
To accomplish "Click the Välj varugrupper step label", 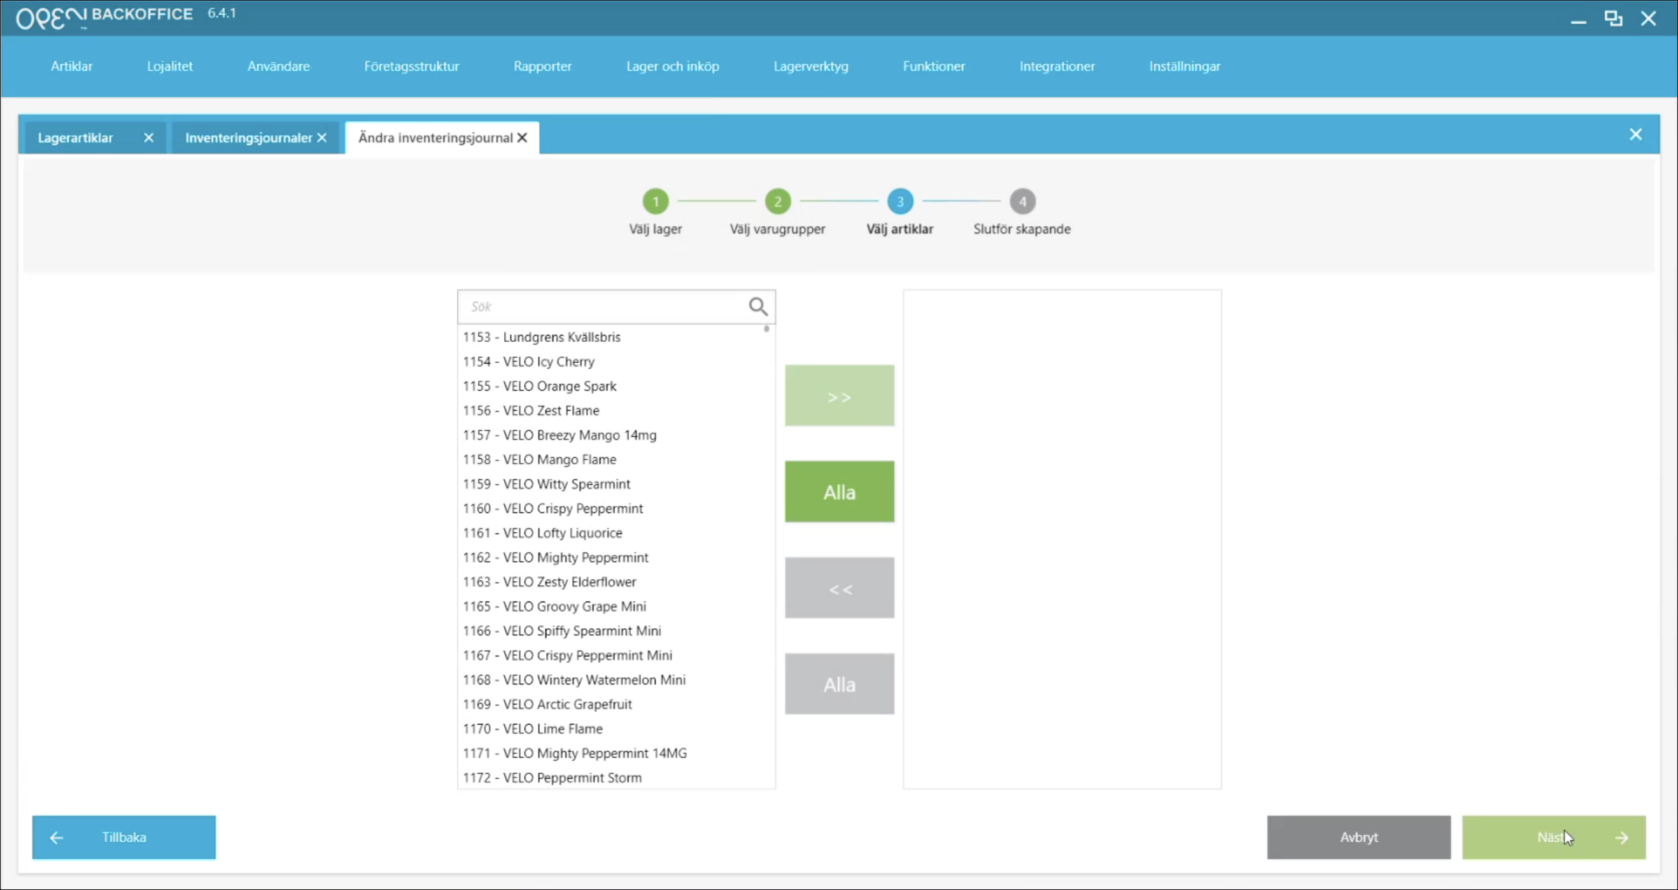I will click(777, 229).
